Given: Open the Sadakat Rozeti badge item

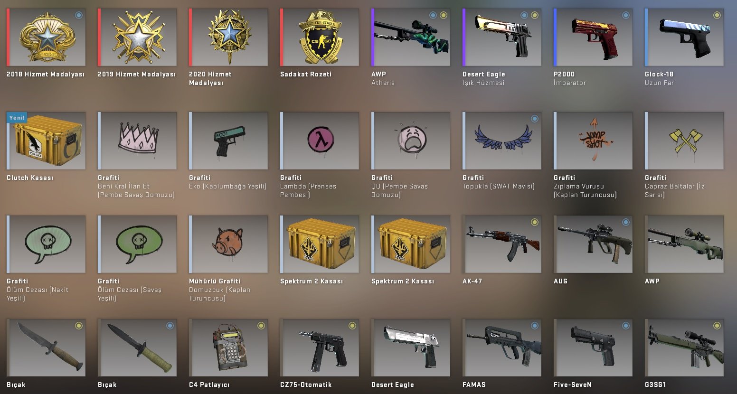Looking at the screenshot, I should [320, 37].
